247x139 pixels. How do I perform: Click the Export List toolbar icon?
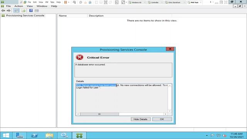[24, 11]
